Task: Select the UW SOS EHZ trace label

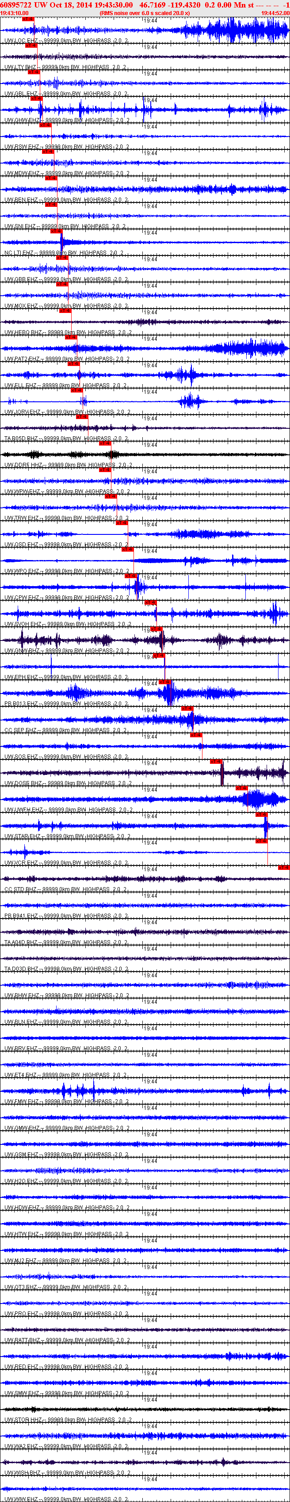Action: pyautogui.click(x=66, y=757)
